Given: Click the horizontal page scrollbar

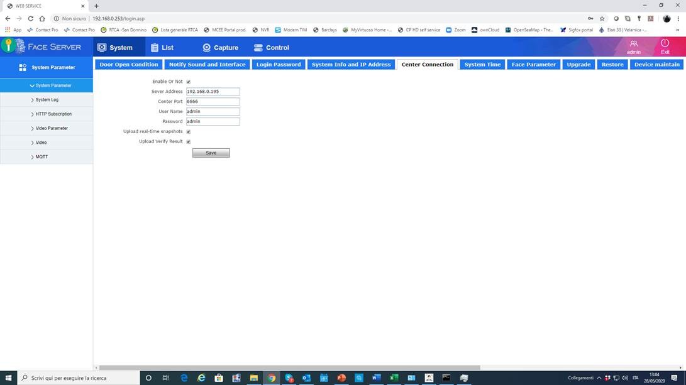Looking at the screenshot, I should [x=289, y=367].
